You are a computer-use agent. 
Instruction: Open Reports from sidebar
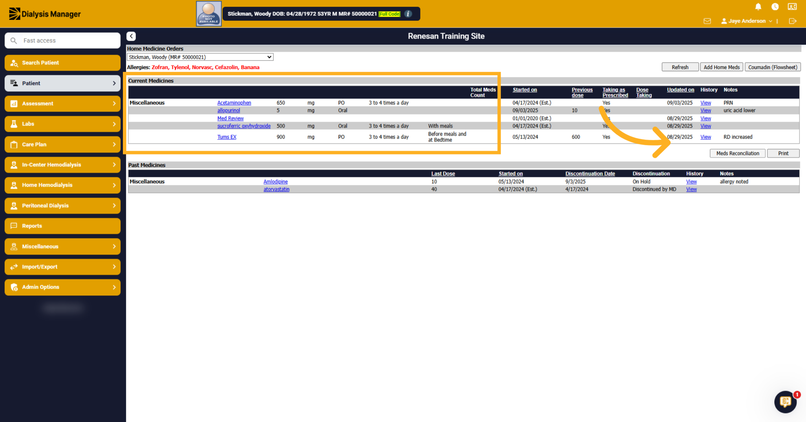point(63,226)
